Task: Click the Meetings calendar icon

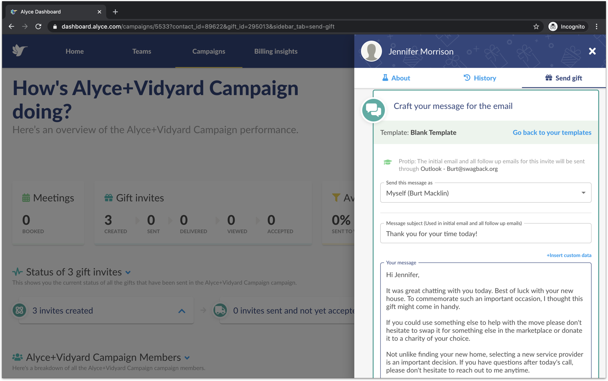Action: [26, 198]
